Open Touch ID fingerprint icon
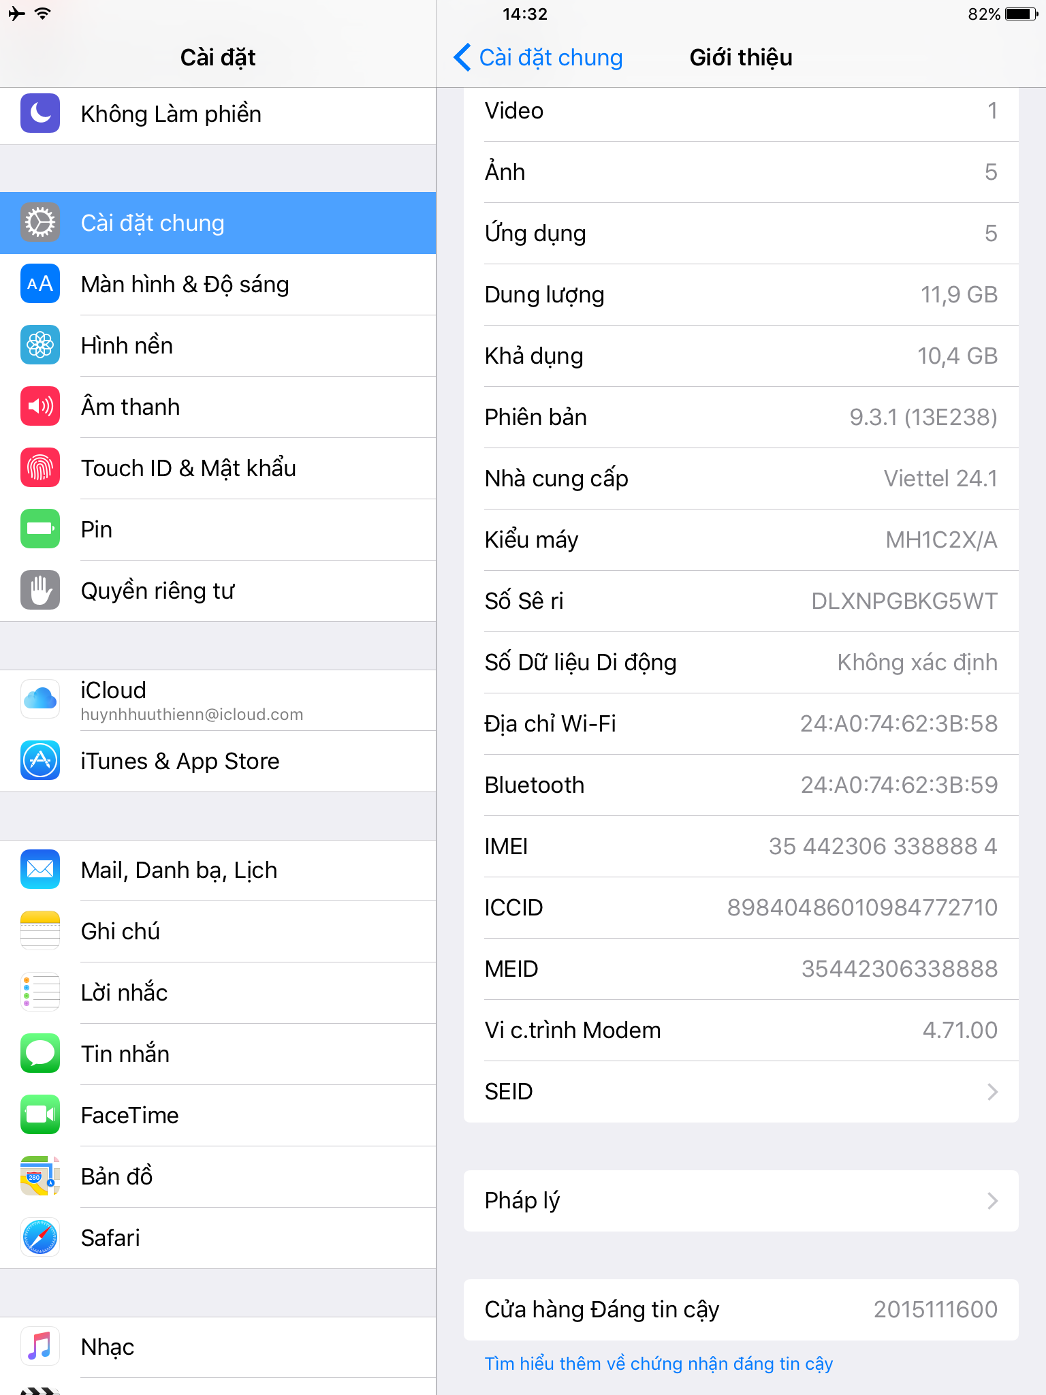Viewport: 1046px width, 1395px height. 40,467
